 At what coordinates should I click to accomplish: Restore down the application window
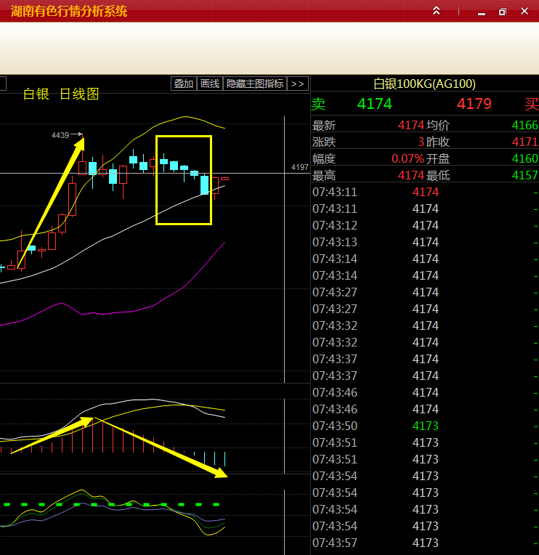502,12
